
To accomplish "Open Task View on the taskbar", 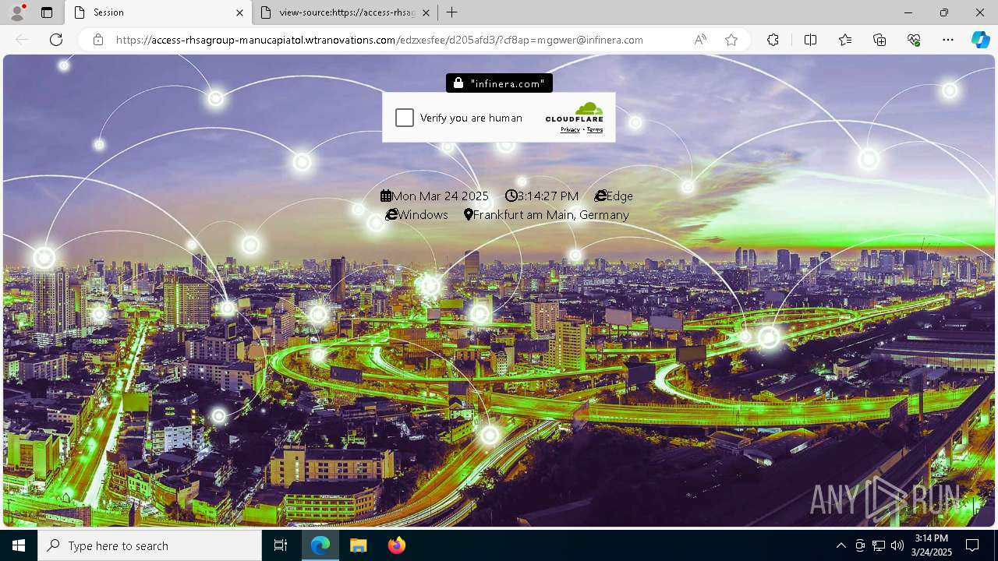I will click(x=281, y=545).
